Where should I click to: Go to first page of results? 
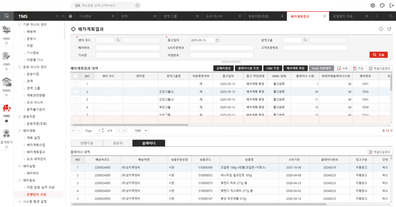[73, 130]
